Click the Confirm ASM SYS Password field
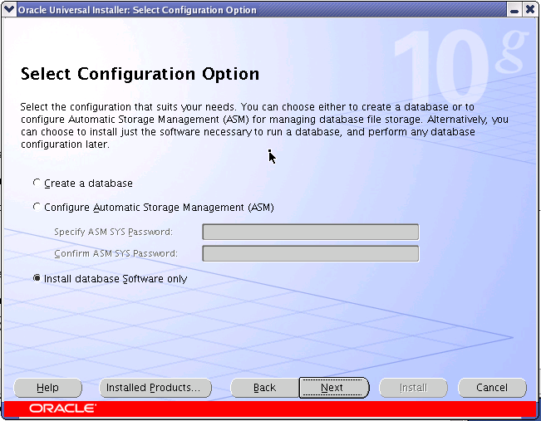The height and width of the screenshot is (421, 541). pos(311,253)
